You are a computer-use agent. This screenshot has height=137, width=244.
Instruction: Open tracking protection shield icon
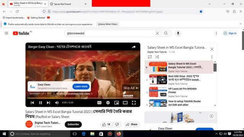[x=44, y=11]
